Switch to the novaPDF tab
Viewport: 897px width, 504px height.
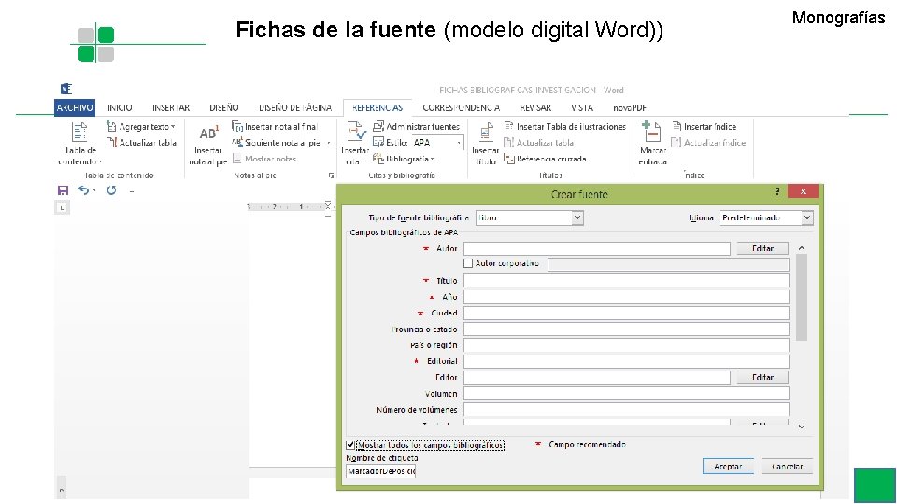pyautogui.click(x=629, y=107)
